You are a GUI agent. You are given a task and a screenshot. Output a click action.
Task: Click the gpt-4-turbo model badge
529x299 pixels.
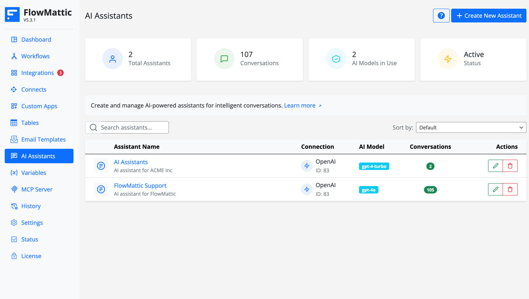pos(374,167)
